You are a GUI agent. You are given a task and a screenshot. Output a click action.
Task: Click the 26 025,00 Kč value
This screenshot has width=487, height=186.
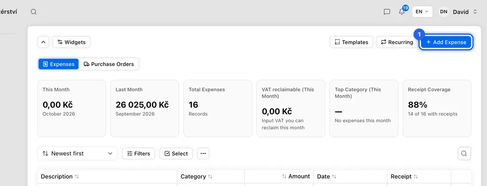point(142,105)
